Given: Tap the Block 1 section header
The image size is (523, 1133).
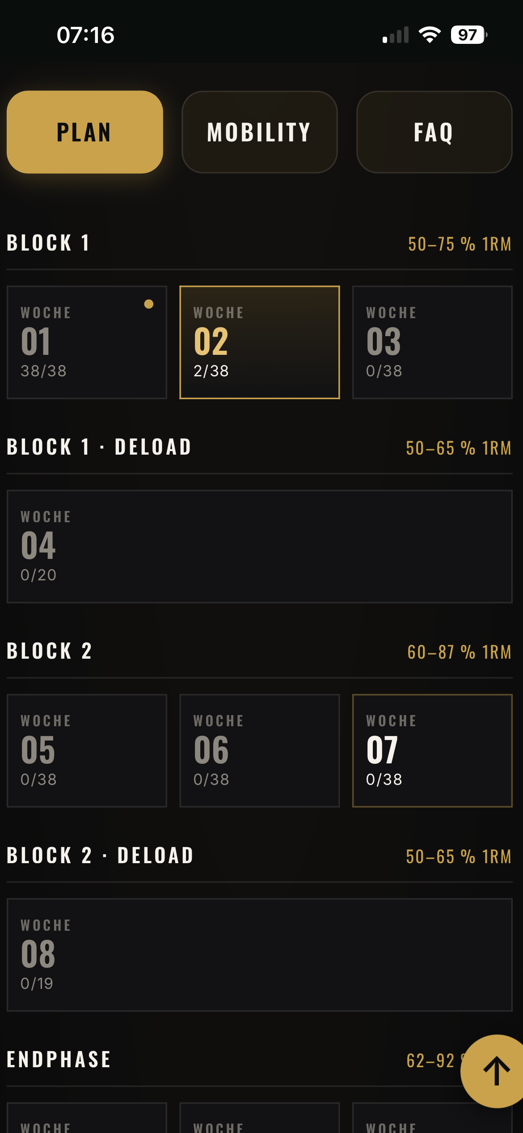Looking at the screenshot, I should tap(48, 243).
